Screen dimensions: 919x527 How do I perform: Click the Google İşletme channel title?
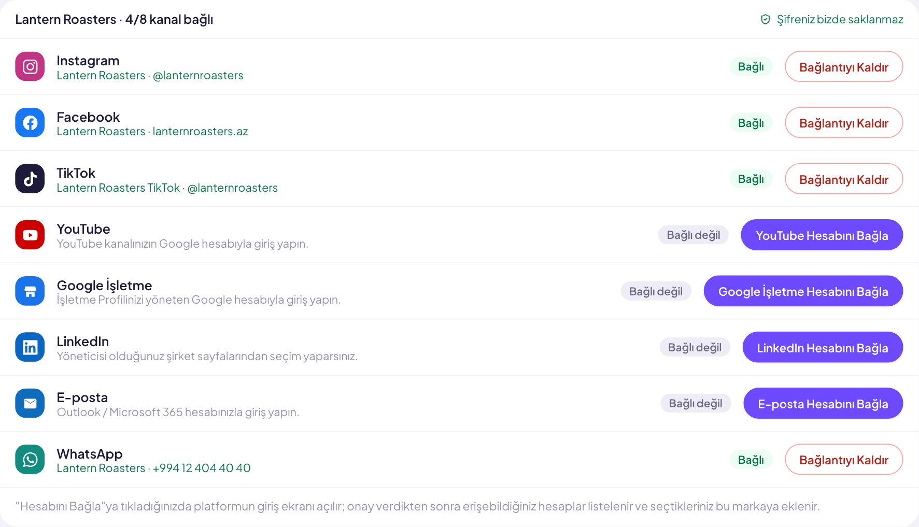click(104, 285)
